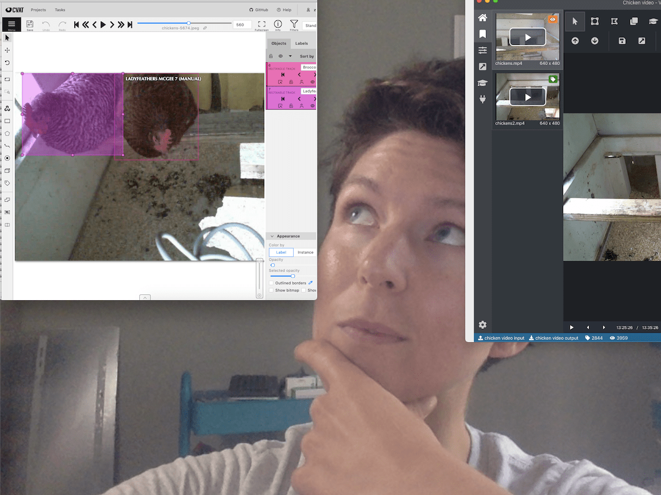The width and height of the screenshot is (661, 495).
Task: Select the cursor tool in right annotation app
Action: (x=575, y=21)
